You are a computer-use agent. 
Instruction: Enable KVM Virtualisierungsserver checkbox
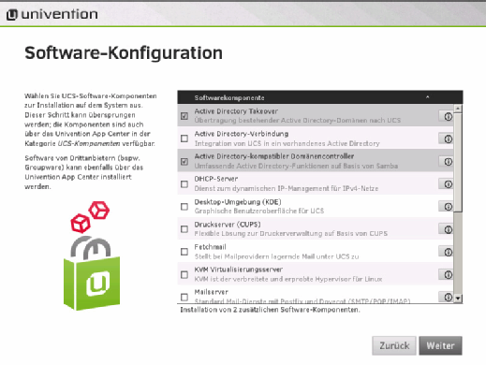184,274
